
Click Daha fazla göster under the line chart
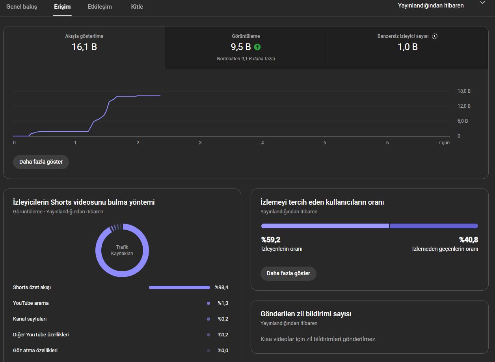[x=41, y=162]
